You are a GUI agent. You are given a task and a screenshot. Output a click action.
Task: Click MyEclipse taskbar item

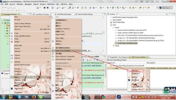(x=123, y=97)
